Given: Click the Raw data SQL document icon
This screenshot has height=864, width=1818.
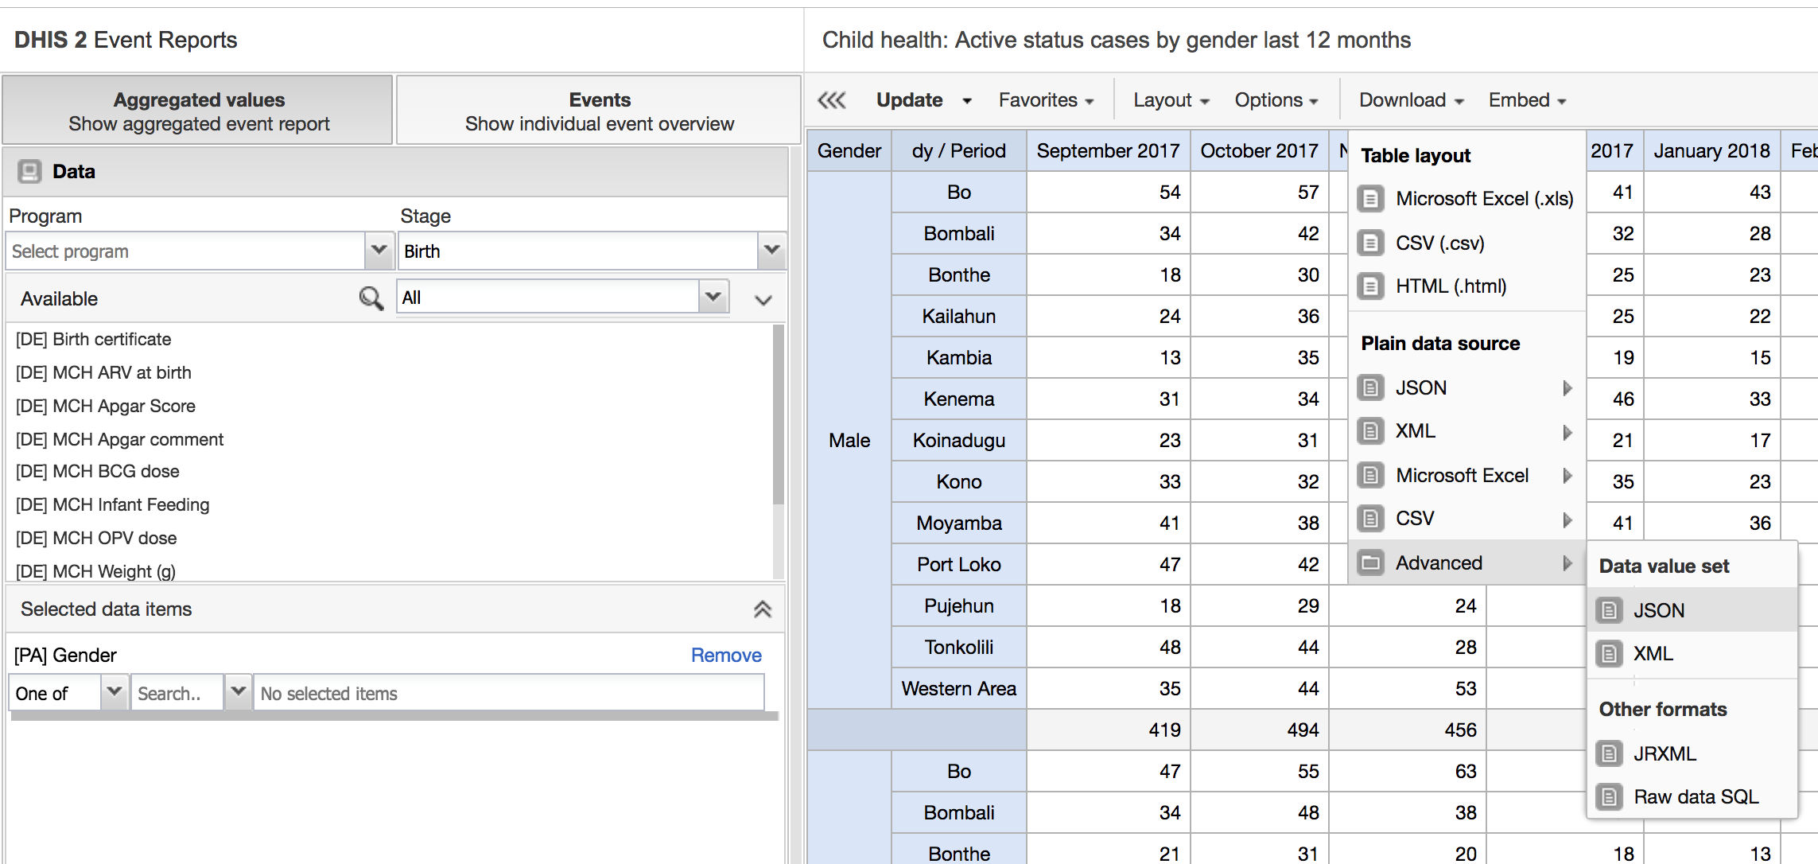Looking at the screenshot, I should pos(1609,796).
